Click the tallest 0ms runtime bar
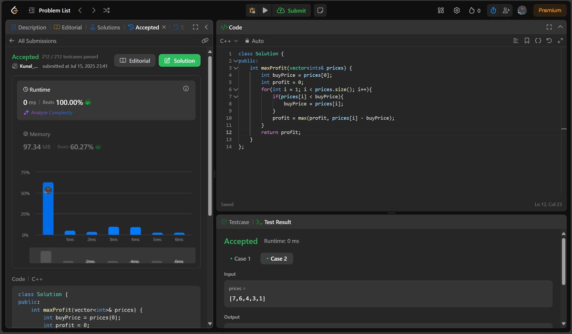 48,209
